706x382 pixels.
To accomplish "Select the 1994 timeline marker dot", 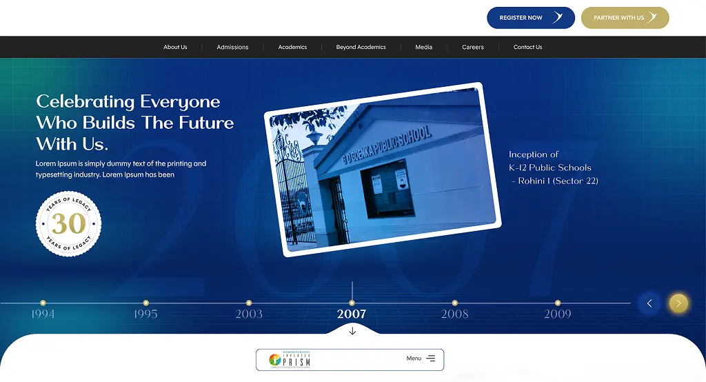I will coord(43,303).
